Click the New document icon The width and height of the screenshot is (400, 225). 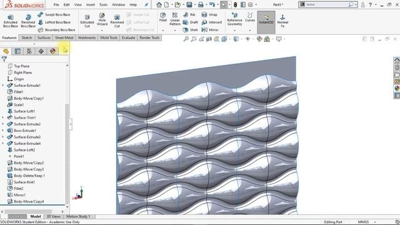click(x=167, y=4)
